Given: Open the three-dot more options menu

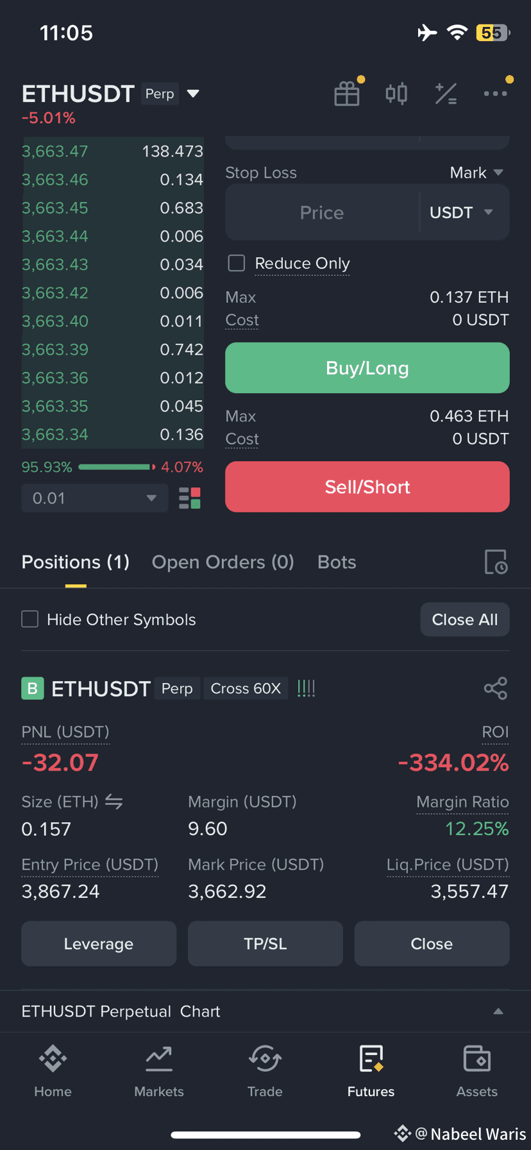Looking at the screenshot, I should [x=495, y=94].
